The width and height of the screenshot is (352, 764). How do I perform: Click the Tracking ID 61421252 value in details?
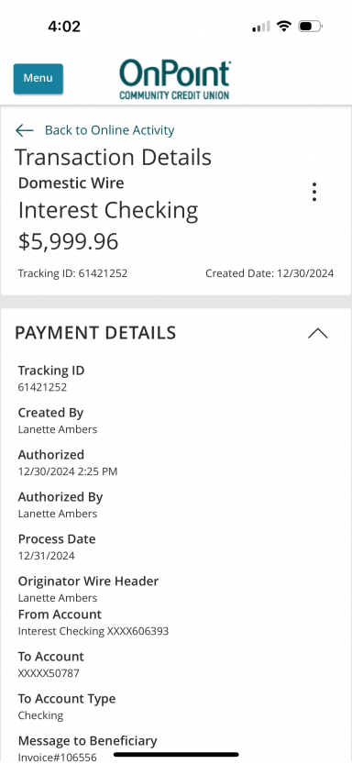pos(42,387)
